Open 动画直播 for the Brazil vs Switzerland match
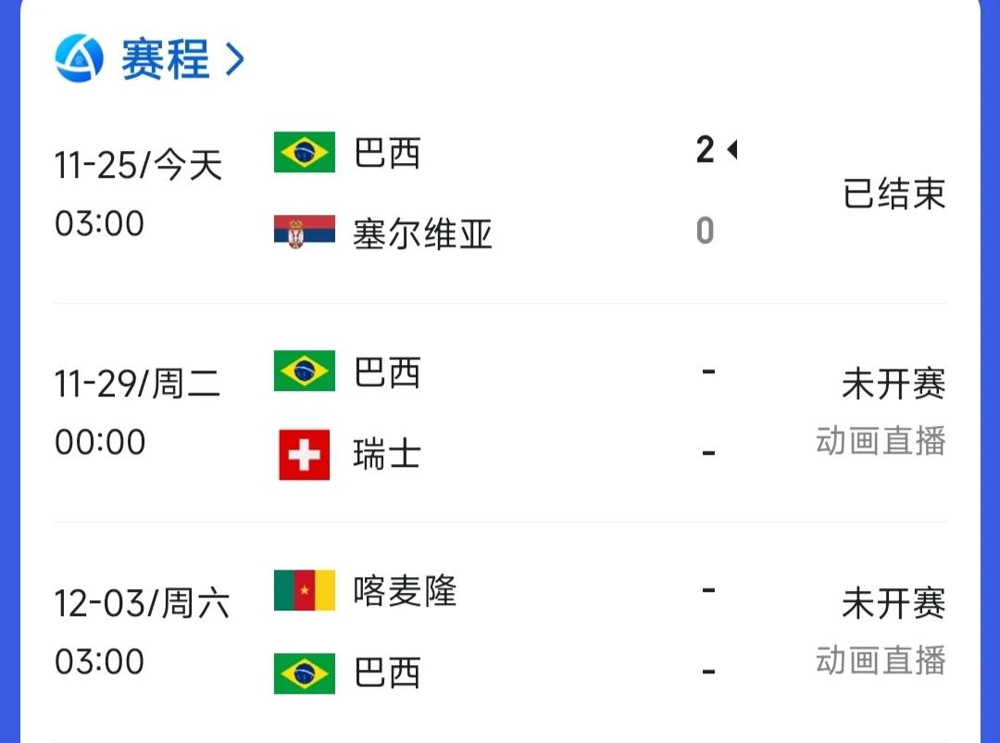The width and height of the screenshot is (1000, 743). click(881, 441)
